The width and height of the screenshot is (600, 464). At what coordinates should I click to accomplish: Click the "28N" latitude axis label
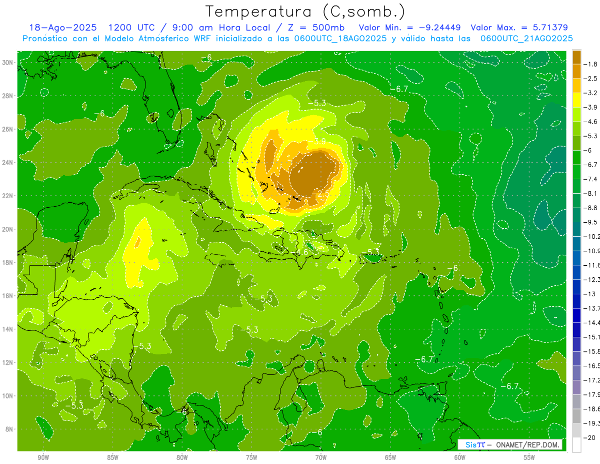click(x=8, y=96)
